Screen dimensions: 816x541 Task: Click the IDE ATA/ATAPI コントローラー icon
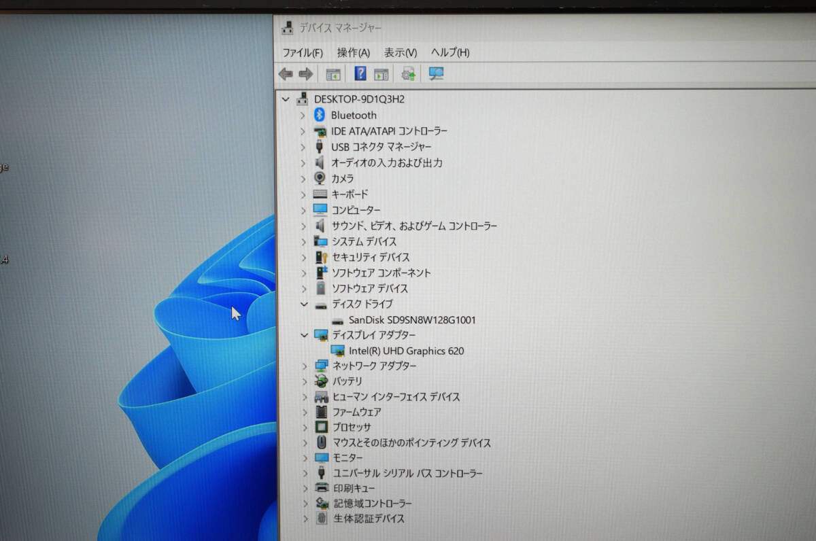(320, 130)
